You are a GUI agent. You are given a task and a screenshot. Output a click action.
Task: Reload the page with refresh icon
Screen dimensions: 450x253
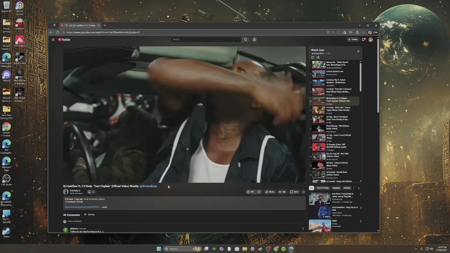click(58, 32)
